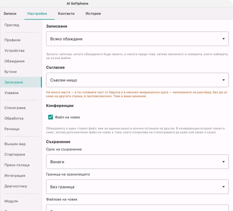Open the Настройки tab
Screen dimensions: 233x211
[x=37, y=13]
